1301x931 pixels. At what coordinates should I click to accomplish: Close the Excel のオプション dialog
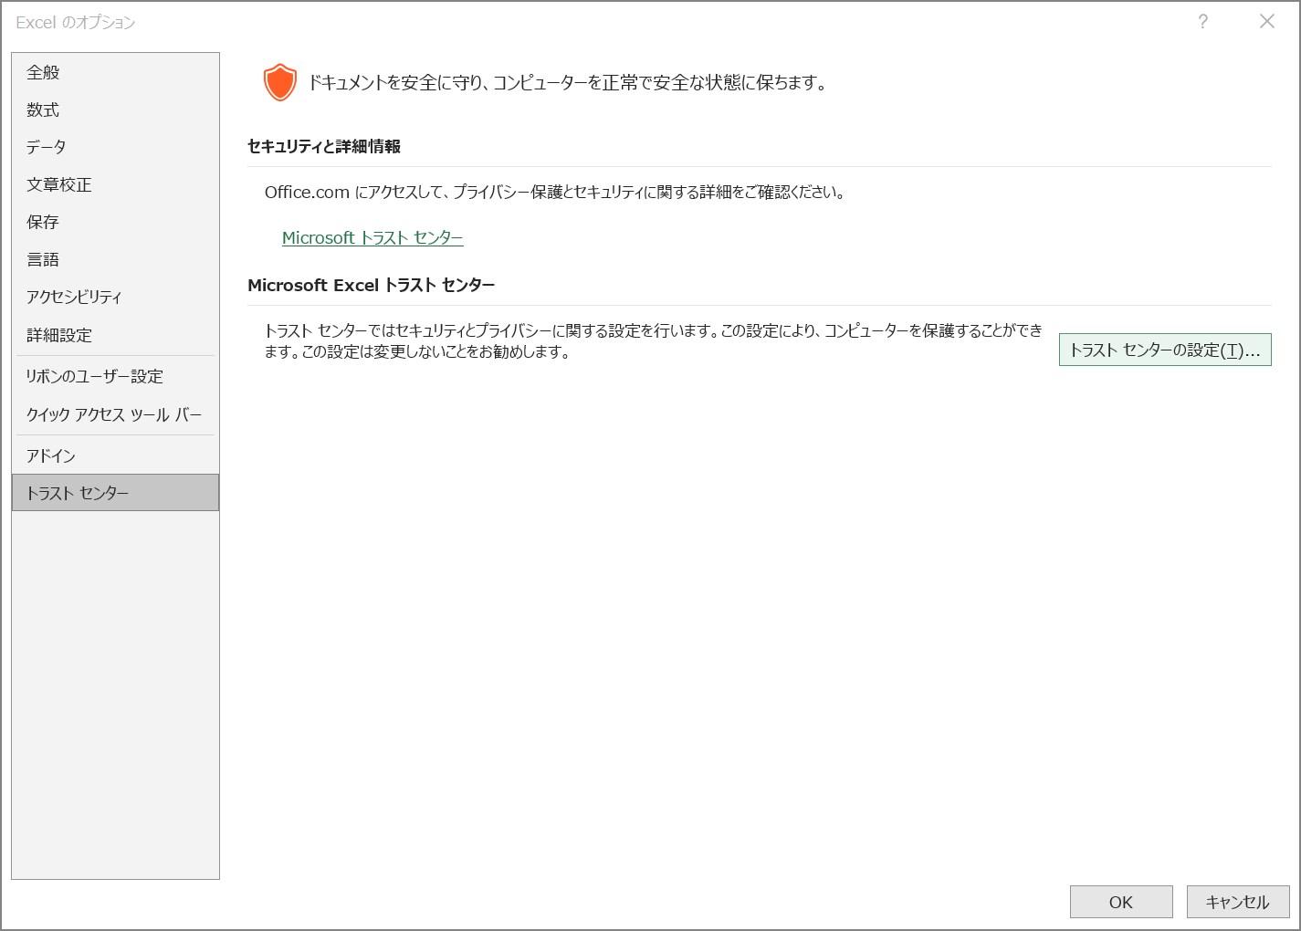(1267, 22)
